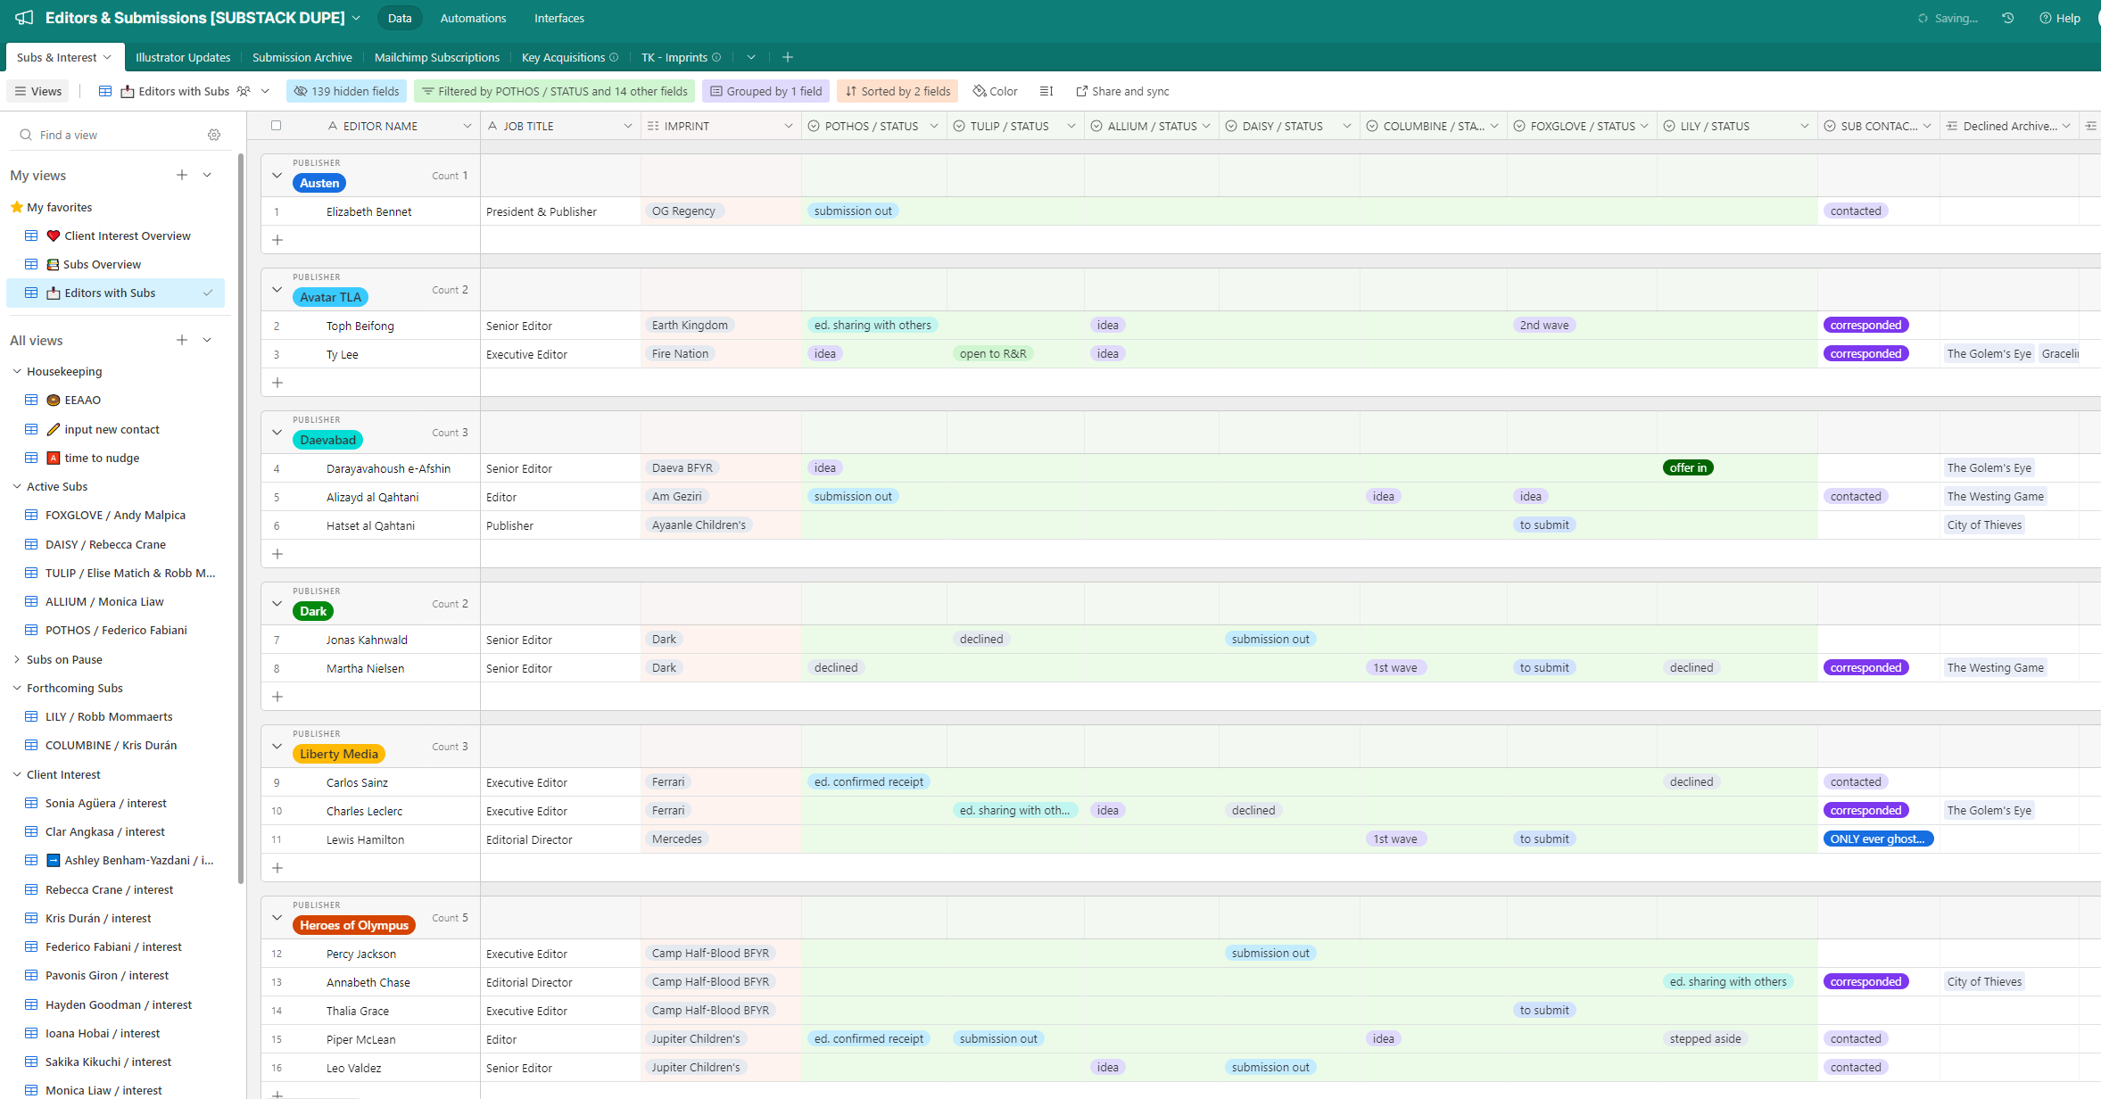
Task: Select all records with the header checkbox
Action: [277, 126]
